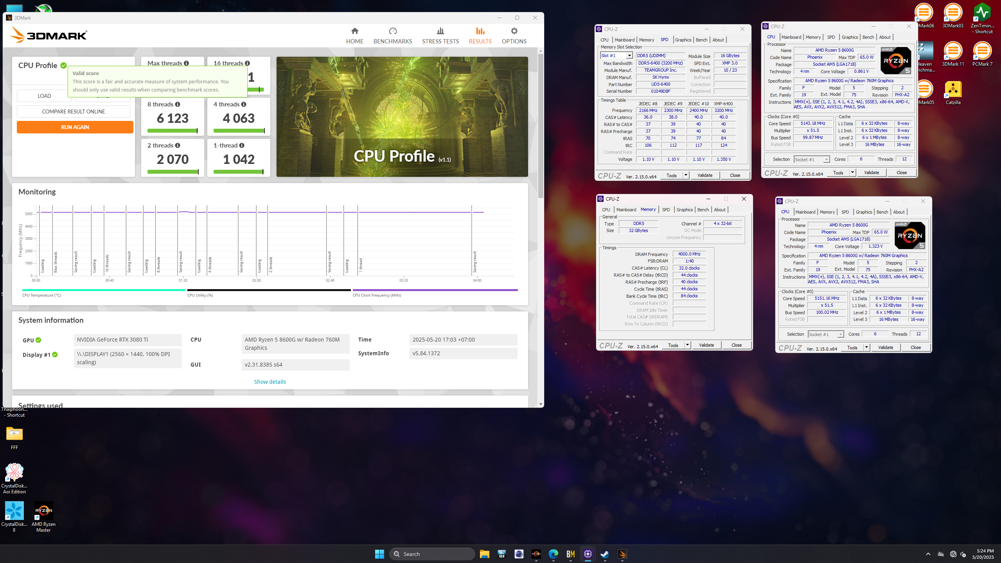This screenshot has height=563, width=1001.
Task: Open File Explorer from the taskbar
Action: click(x=484, y=554)
